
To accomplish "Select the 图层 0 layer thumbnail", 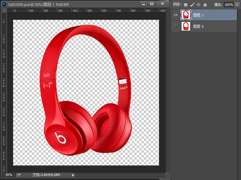I will coord(186,26).
